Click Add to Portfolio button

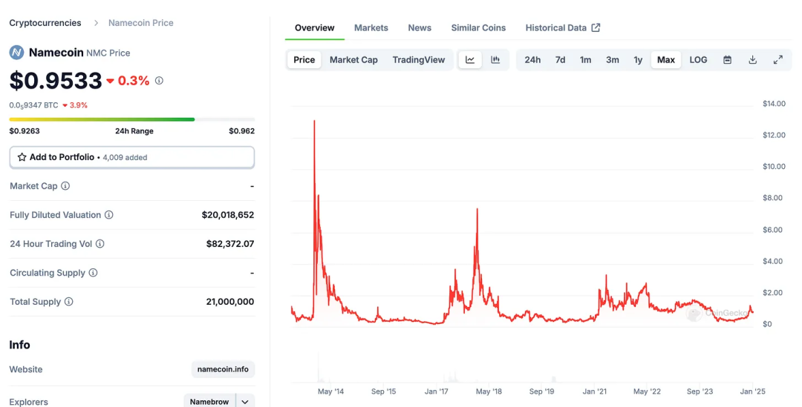(131, 157)
